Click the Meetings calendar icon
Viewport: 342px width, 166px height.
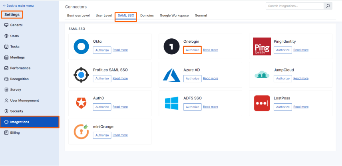[x=6, y=57]
